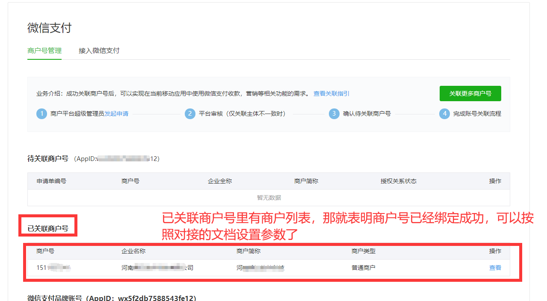
Task: Click the 商户类型 column header
Action: click(x=364, y=251)
